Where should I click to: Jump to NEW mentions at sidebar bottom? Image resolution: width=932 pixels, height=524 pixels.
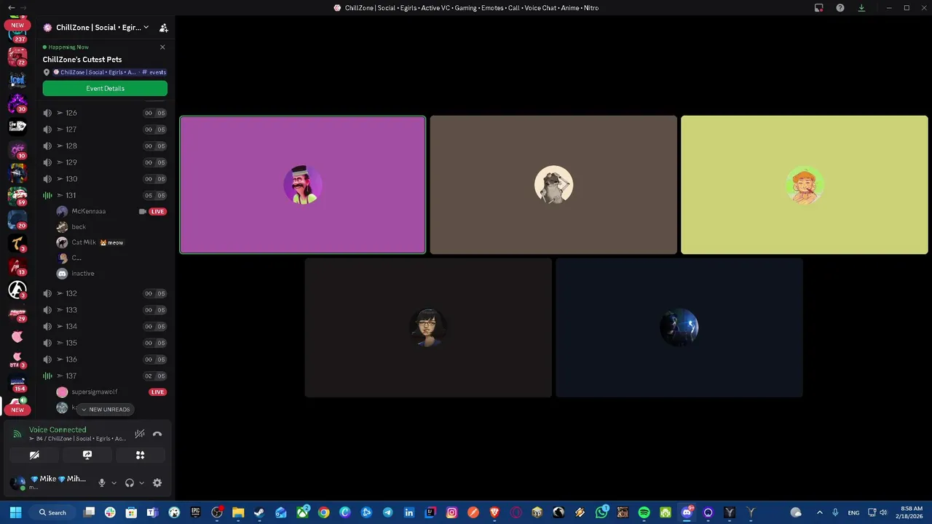17,410
